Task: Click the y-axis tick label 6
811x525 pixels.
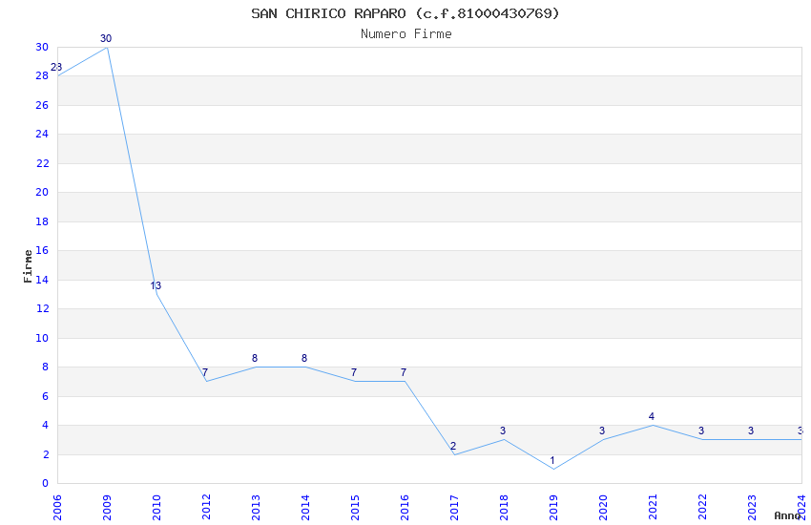Action: (x=46, y=396)
